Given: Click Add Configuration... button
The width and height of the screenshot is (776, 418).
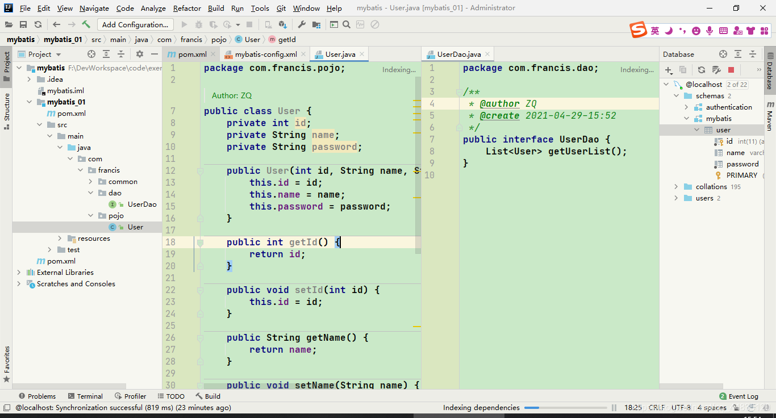Looking at the screenshot, I should coord(135,24).
